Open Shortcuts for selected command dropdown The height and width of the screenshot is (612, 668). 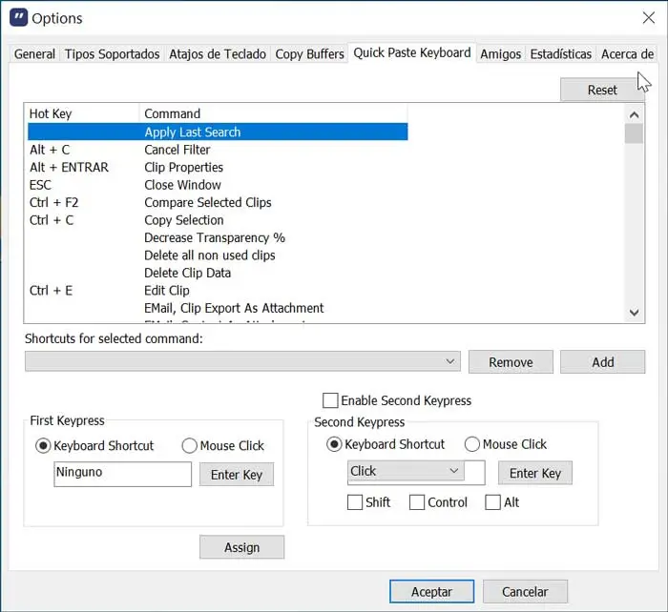click(242, 361)
